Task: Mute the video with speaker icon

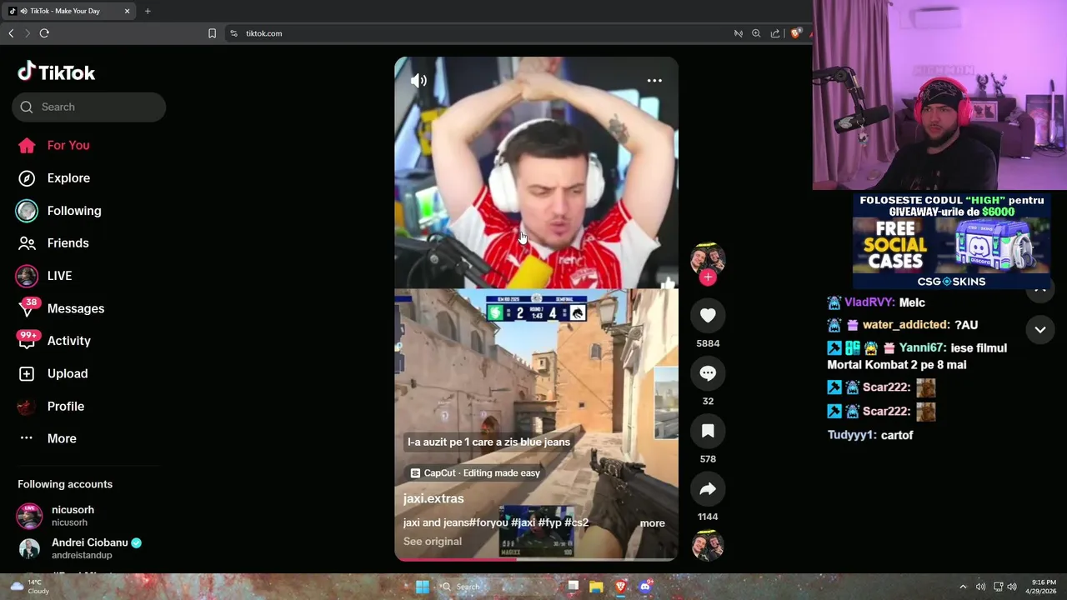Action: coord(418,80)
